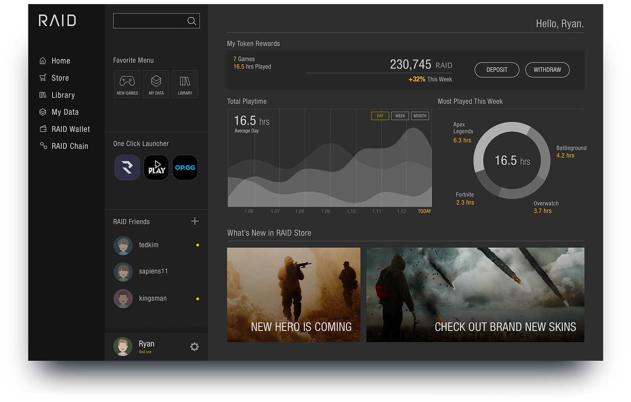Screen dimensions: 631x402
Task: Open My Data favorite tile
Action: click(156, 84)
